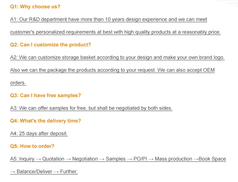Select the "Q2: Can I customize the product?" heading
238x182 pixels.
50,45
